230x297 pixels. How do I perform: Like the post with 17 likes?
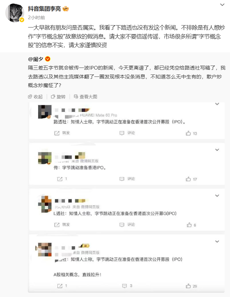pos(188,179)
